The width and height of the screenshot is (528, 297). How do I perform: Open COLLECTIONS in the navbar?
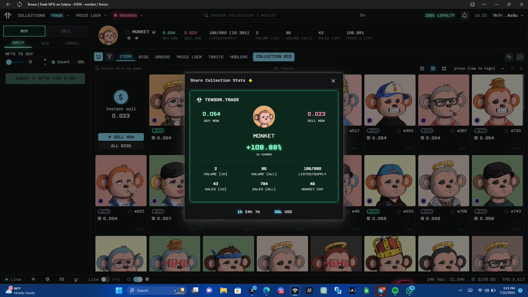pyautogui.click(x=31, y=15)
